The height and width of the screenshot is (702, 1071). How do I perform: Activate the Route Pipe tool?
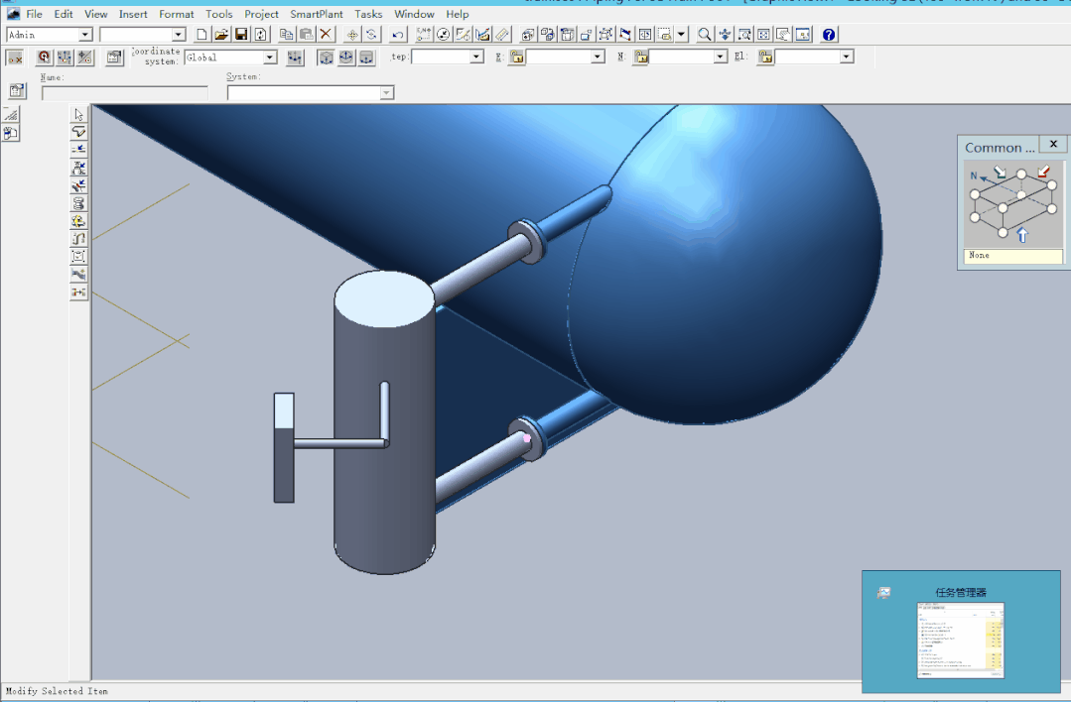click(78, 132)
